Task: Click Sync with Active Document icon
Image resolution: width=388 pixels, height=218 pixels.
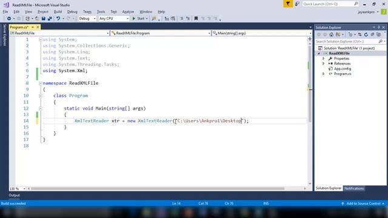Action: pos(360,35)
